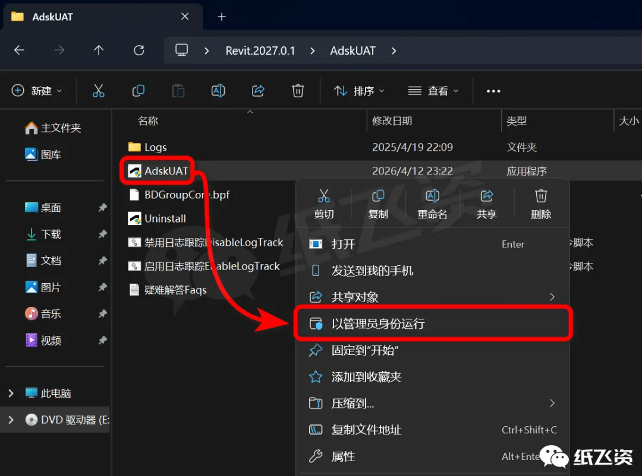Screen dimensions: 642x476
Task: Expand the DVD 驱动器 tree node
Action: pyautogui.click(x=11, y=420)
